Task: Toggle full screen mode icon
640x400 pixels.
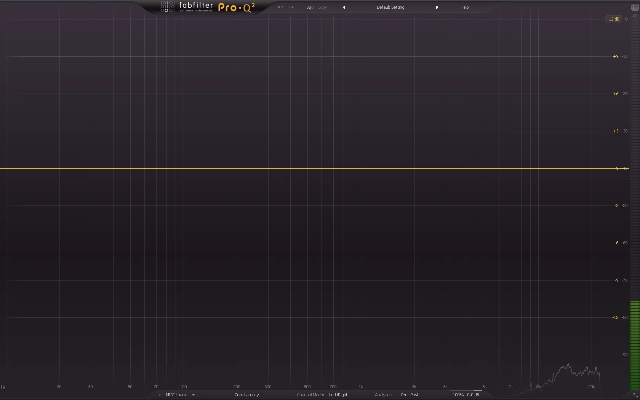Action: click(635, 7)
